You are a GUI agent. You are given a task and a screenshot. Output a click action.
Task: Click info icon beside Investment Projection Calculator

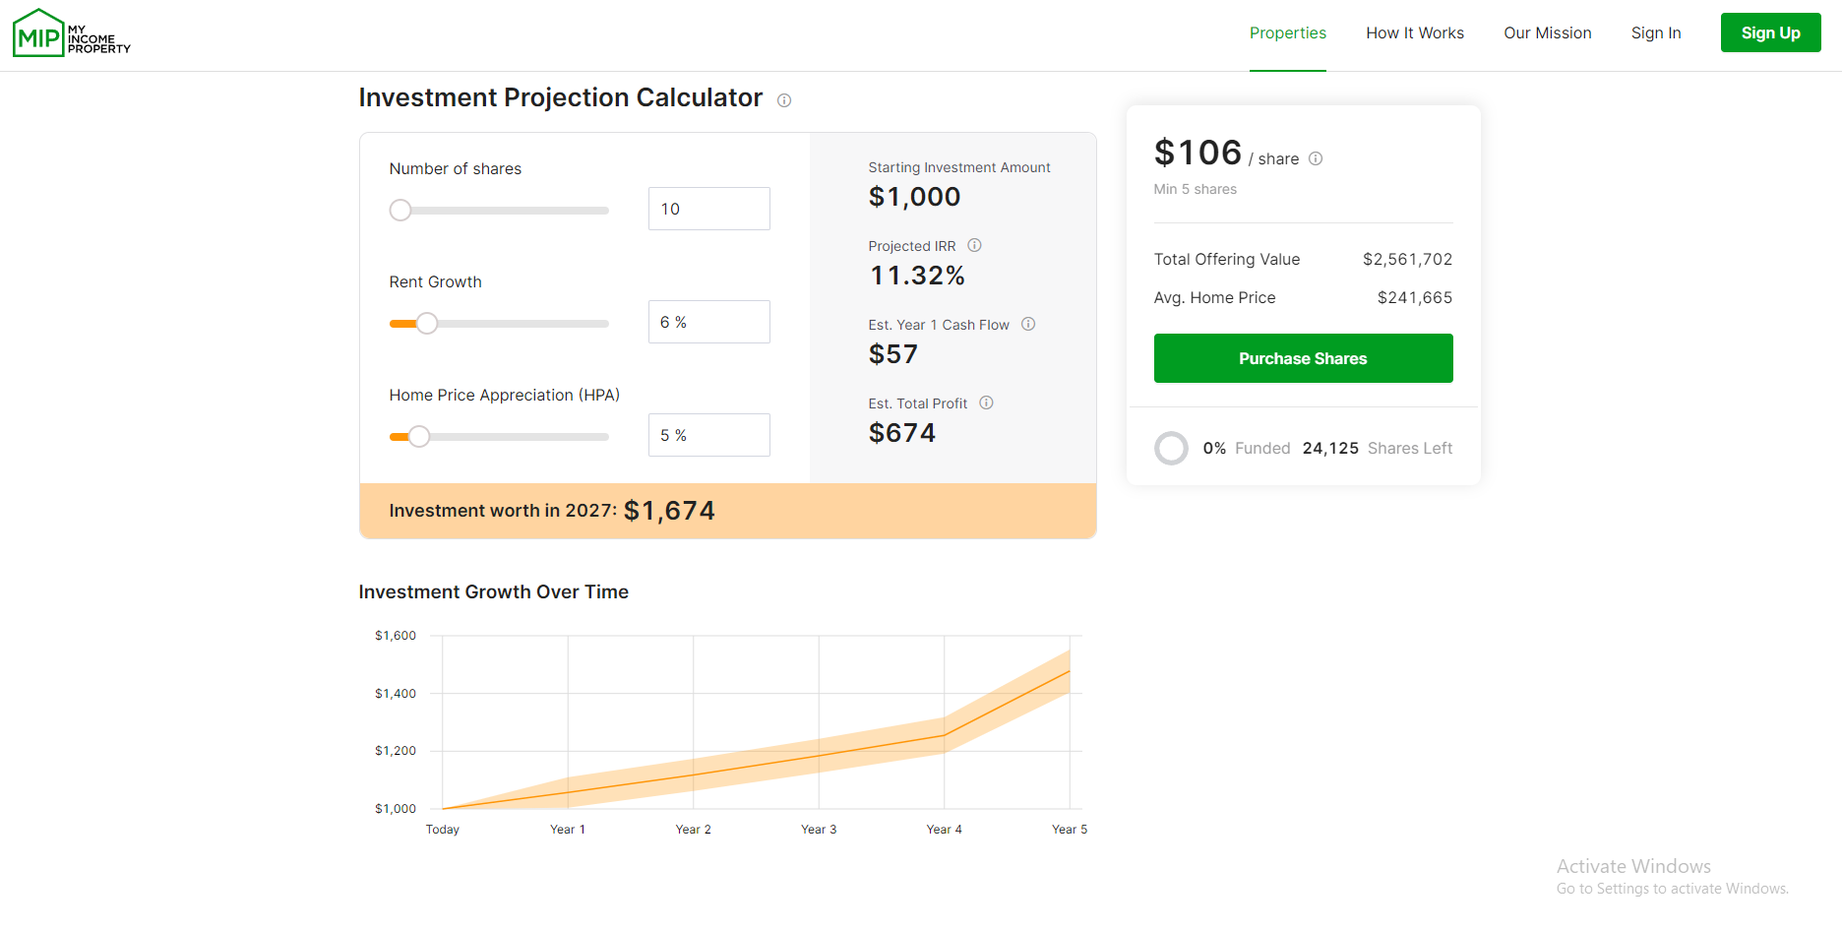(784, 100)
